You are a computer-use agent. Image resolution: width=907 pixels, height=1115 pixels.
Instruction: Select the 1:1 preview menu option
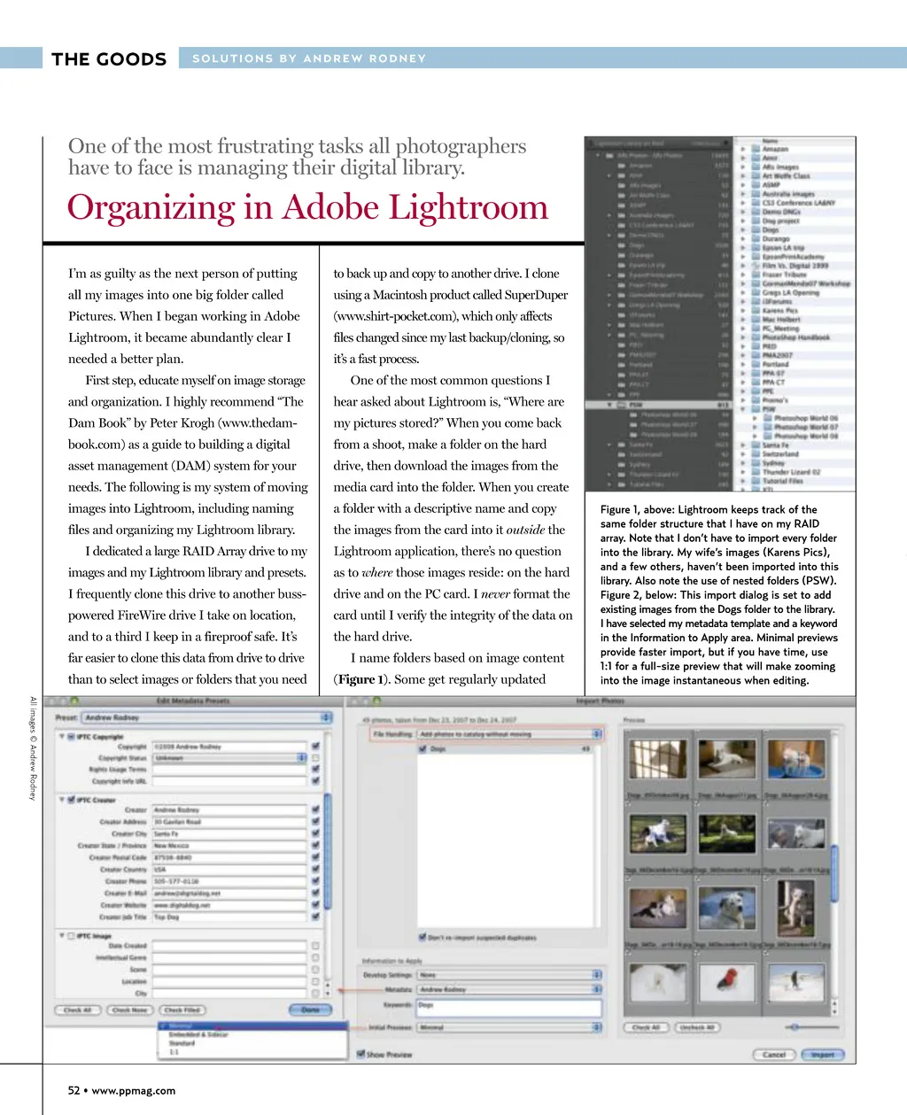174,1051
